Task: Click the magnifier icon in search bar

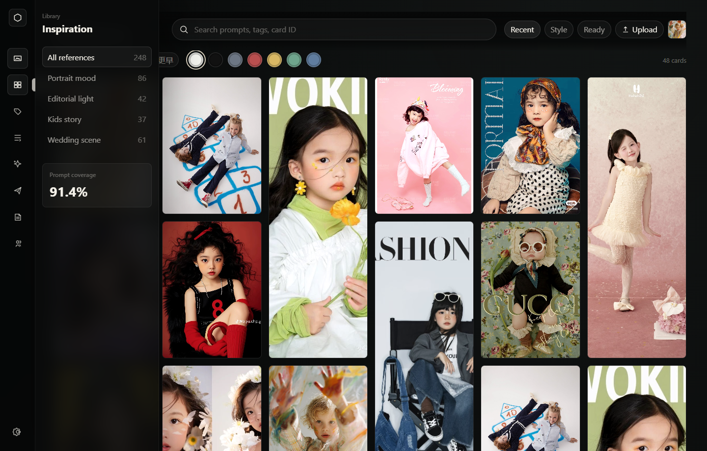Action: pyautogui.click(x=184, y=29)
